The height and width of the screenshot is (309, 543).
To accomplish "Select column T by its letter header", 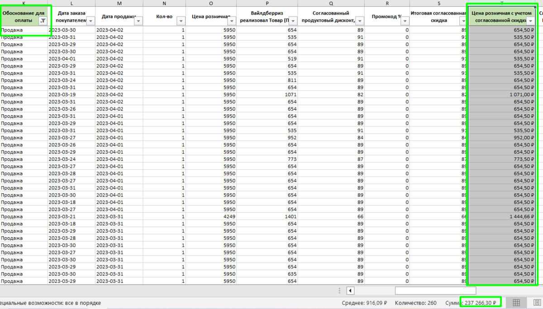I will [502, 3].
